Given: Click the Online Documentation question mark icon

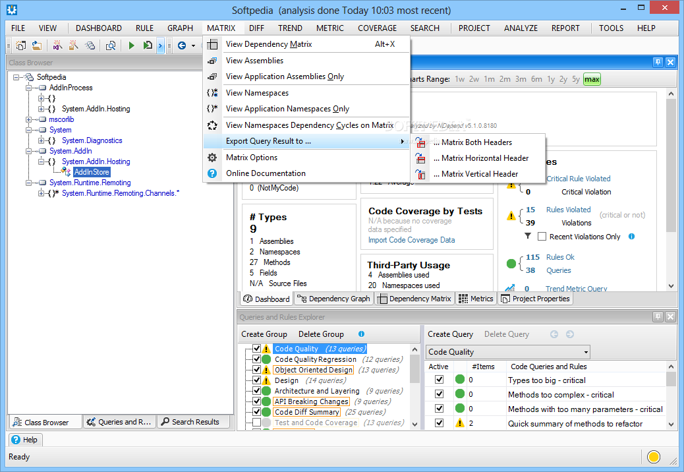Looking at the screenshot, I should [212, 173].
